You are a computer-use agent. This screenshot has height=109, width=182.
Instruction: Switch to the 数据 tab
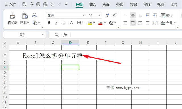pos(133,5)
